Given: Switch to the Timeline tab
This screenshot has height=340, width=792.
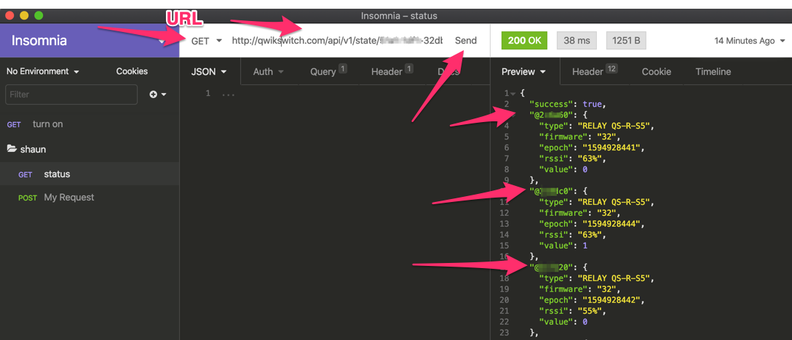Looking at the screenshot, I should pos(713,72).
